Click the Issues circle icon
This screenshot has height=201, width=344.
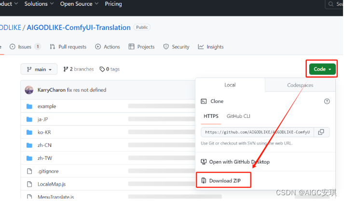(x=13, y=46)
